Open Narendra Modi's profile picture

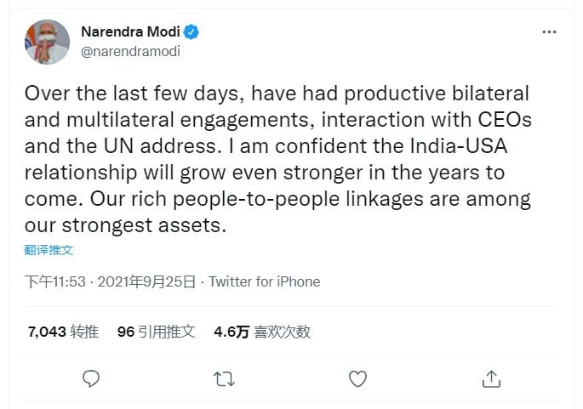pos(48,42)
